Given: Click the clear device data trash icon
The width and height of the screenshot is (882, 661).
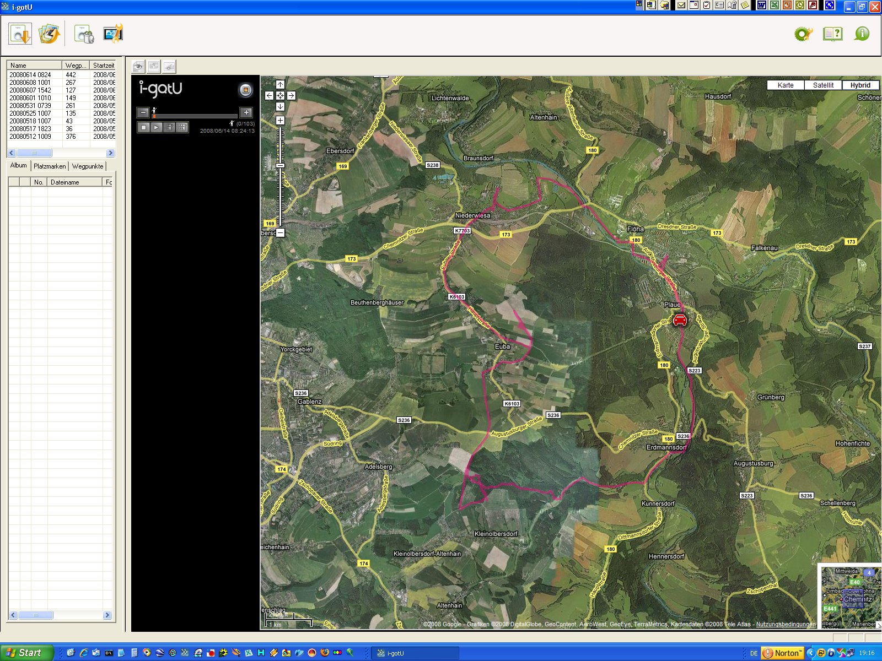Looking at the screenshot, I should pos(84,34).
